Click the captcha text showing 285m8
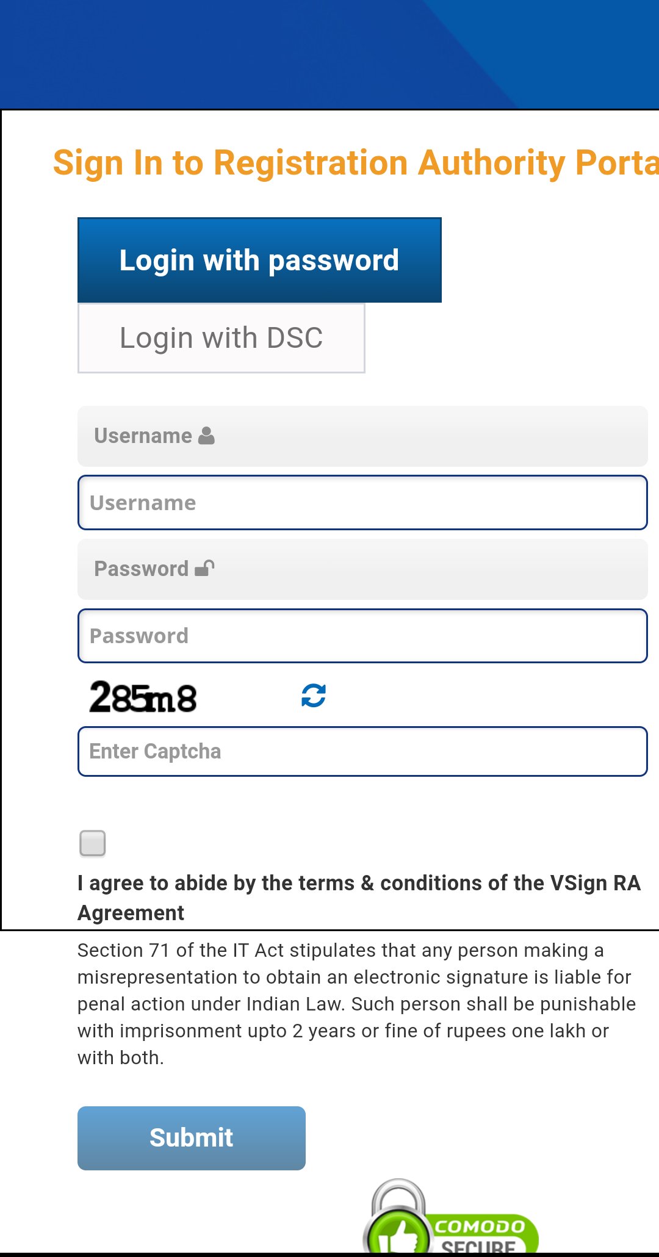Screen dimensions: 659x1257 pos(142,697)
